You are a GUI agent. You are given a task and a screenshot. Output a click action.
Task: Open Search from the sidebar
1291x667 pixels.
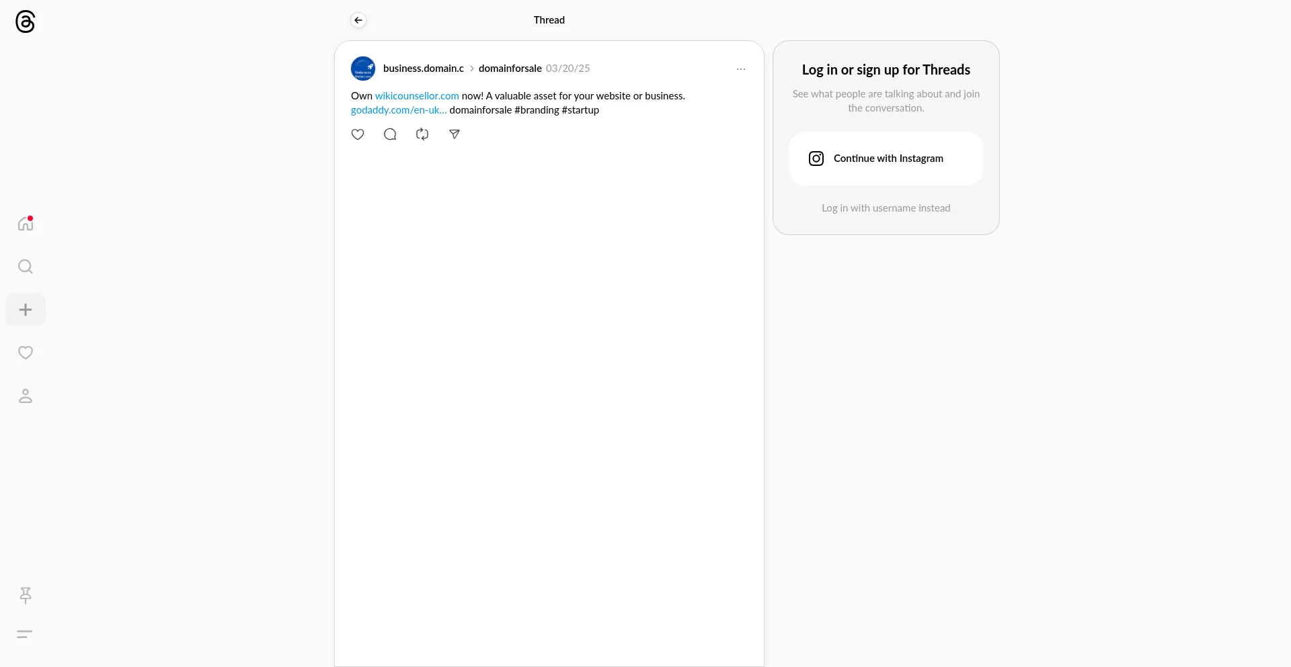(x=26, y=267)
